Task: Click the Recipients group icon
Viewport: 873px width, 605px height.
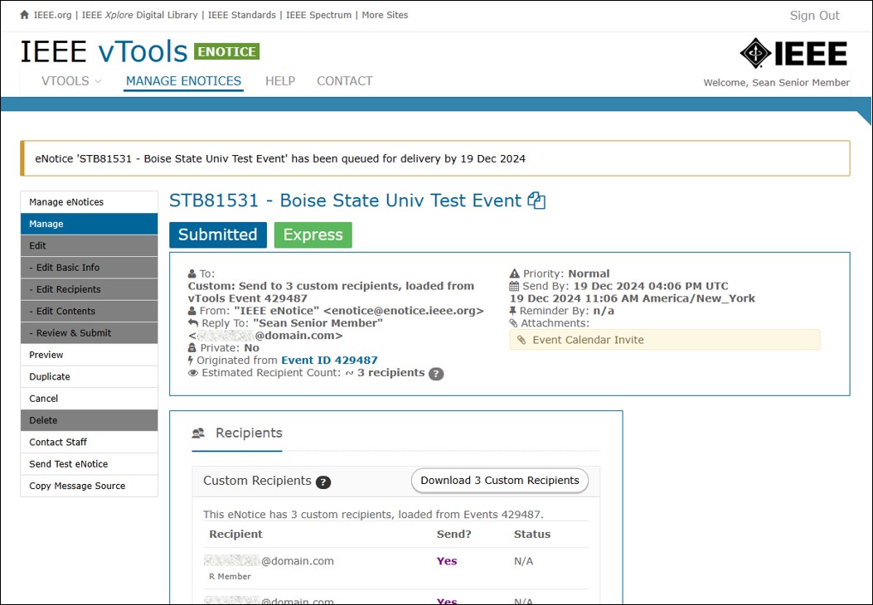Action: [x=199, y=433]
